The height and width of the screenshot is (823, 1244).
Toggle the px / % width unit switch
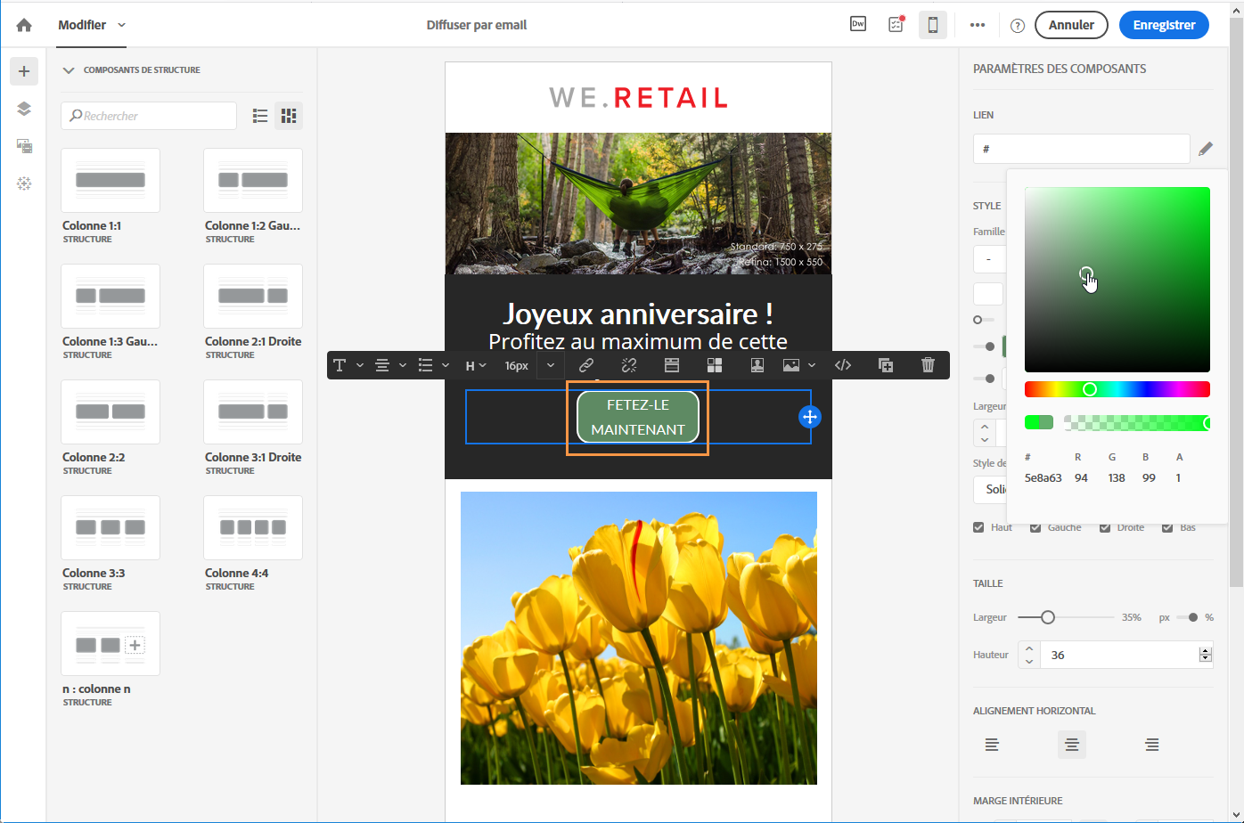pyautogui.click(x=1187, y=617)
